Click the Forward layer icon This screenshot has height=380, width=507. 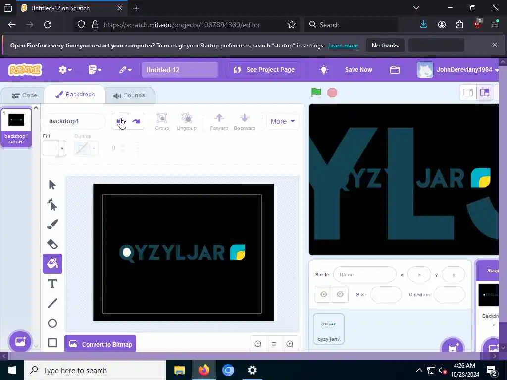click(219, 122)
